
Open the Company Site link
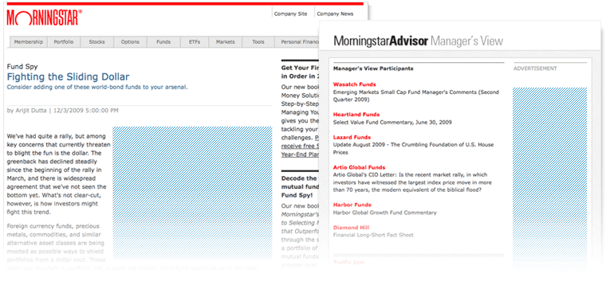290,14
